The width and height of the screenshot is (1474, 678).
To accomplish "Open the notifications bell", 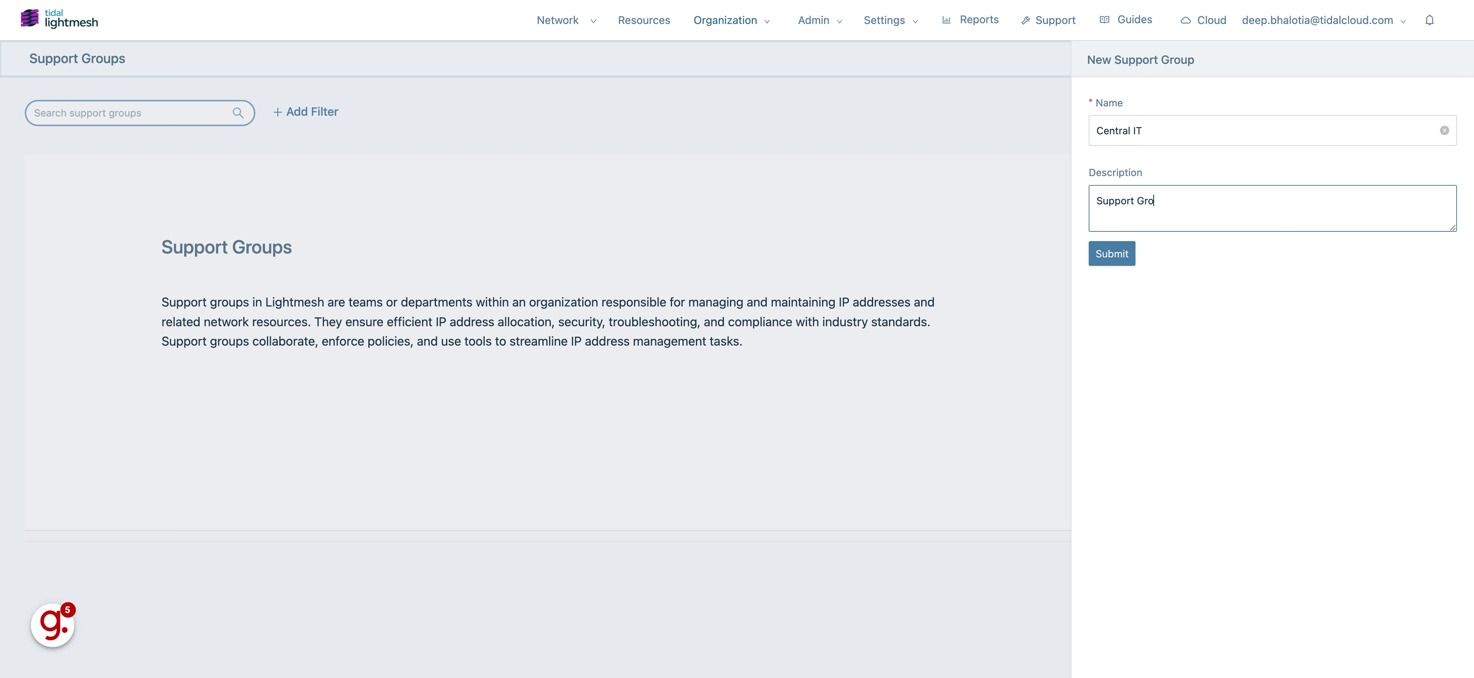I will (x=1430, y=20).
